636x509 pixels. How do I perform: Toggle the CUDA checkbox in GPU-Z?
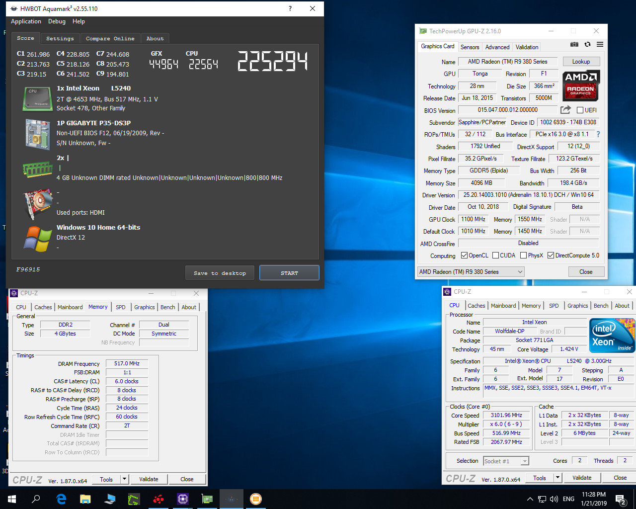click(x=495, y=255)
